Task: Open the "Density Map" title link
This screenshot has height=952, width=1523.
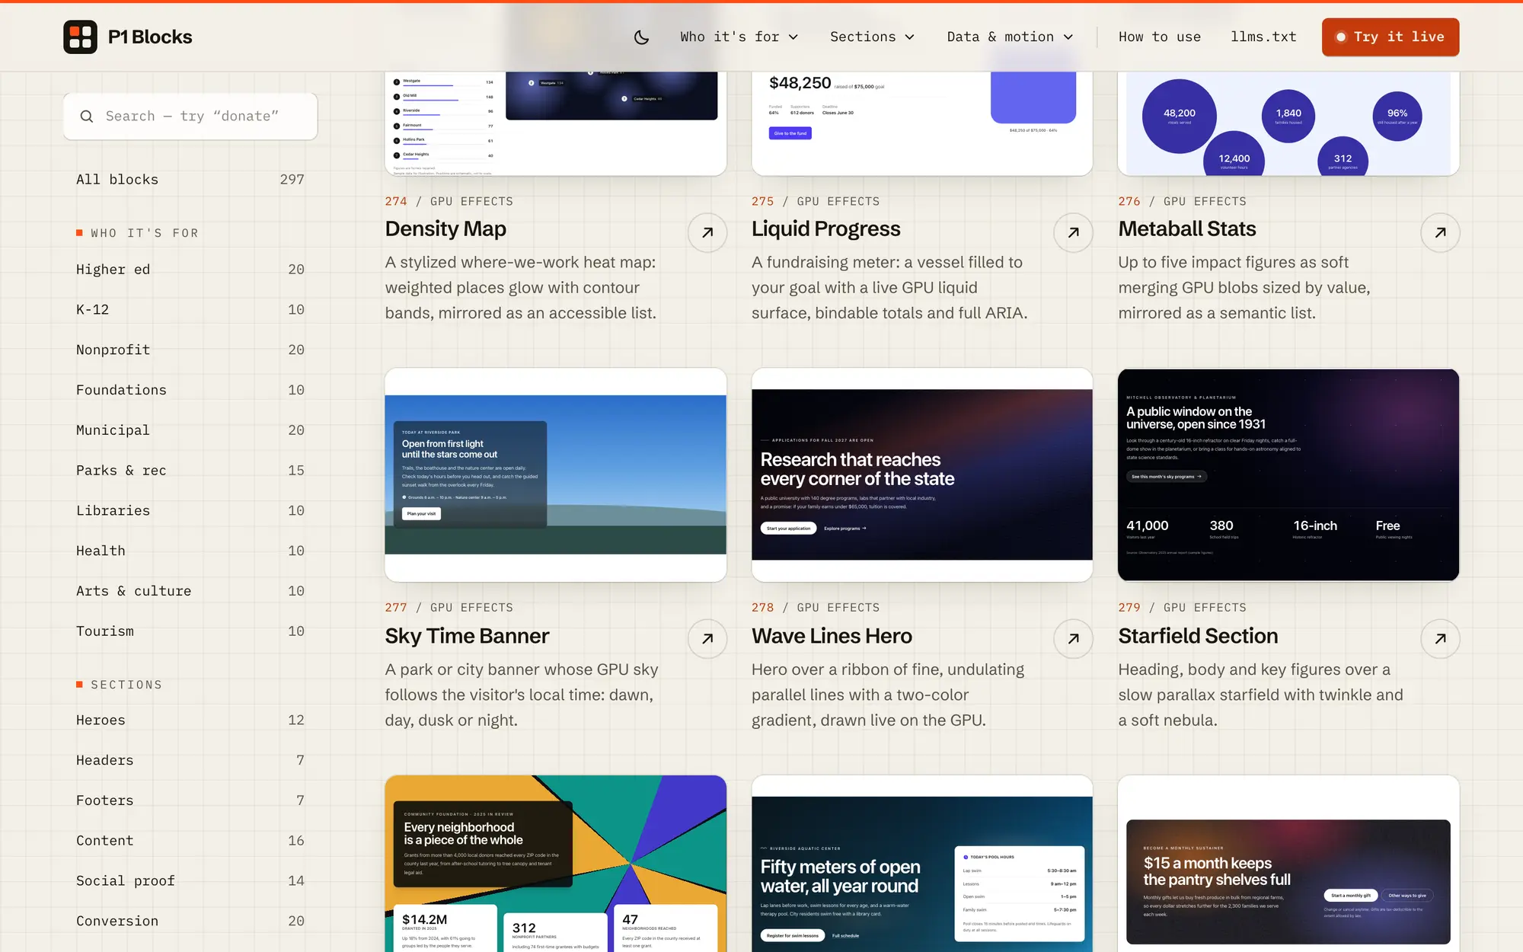Action: (x=445, y=228)
